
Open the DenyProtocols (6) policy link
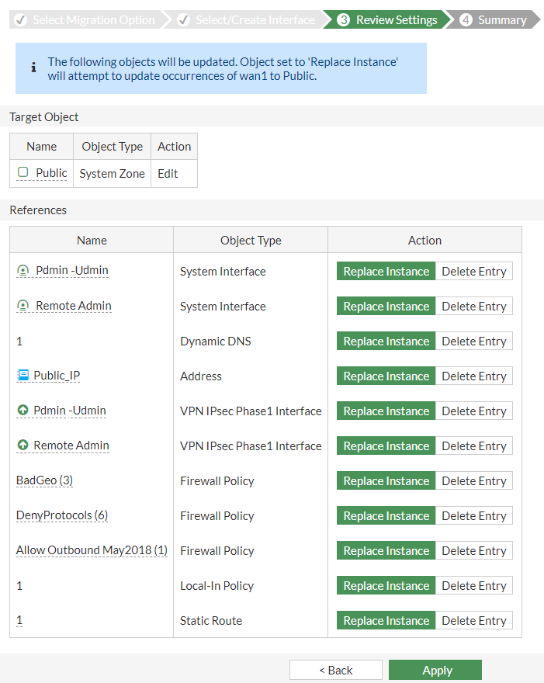[62, 515]
